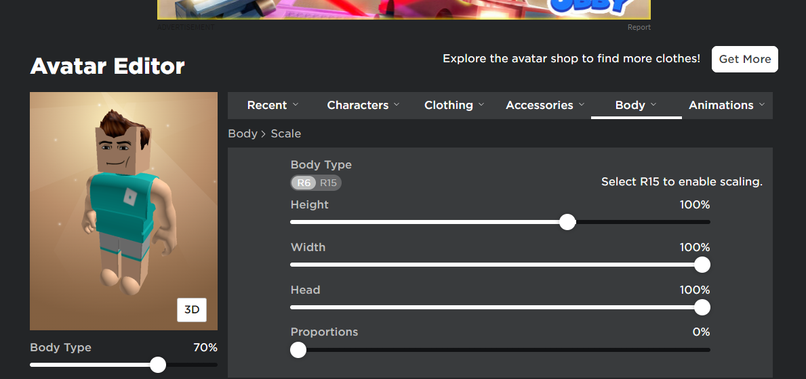Click the Height slider handle
The width and height of the screenshot is (806, 379).
coord(567,222)
